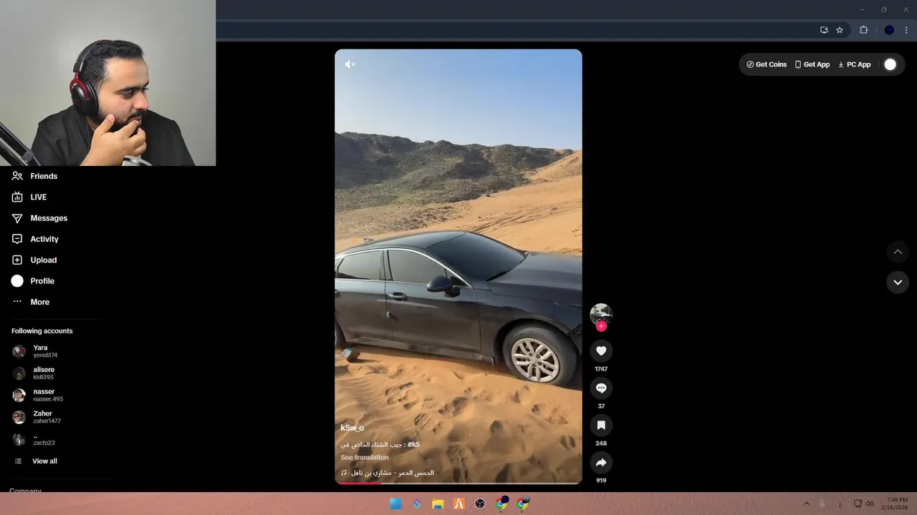Image resolution: width=917 pixels, height=515 pixels.
Task: Open the comments bubble showing 37
Action: pyautogui.click(x=601, y=388)
